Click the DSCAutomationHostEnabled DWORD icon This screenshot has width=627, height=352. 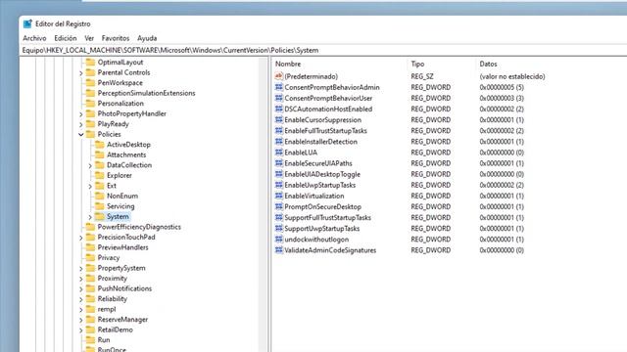(x=278, y=109)
